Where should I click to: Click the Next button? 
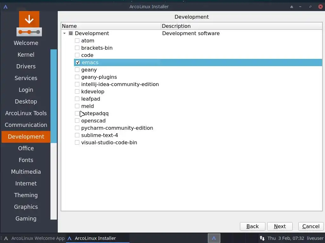click(x=280, y=226)
